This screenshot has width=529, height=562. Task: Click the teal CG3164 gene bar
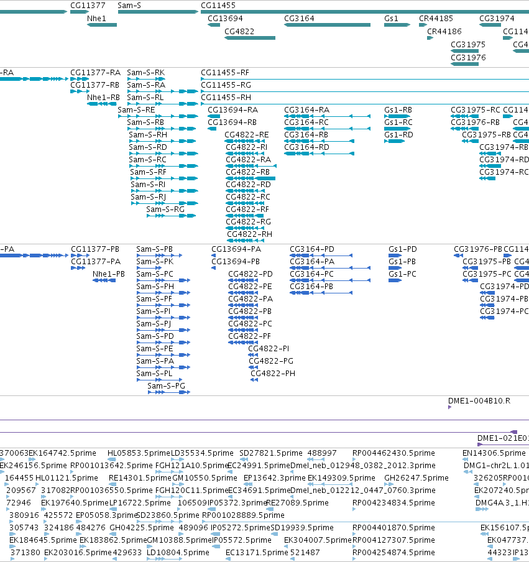tap(327, 25)
